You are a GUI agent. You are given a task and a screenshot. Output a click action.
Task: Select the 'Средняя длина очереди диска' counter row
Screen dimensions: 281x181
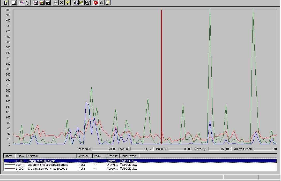click(48, 165)
